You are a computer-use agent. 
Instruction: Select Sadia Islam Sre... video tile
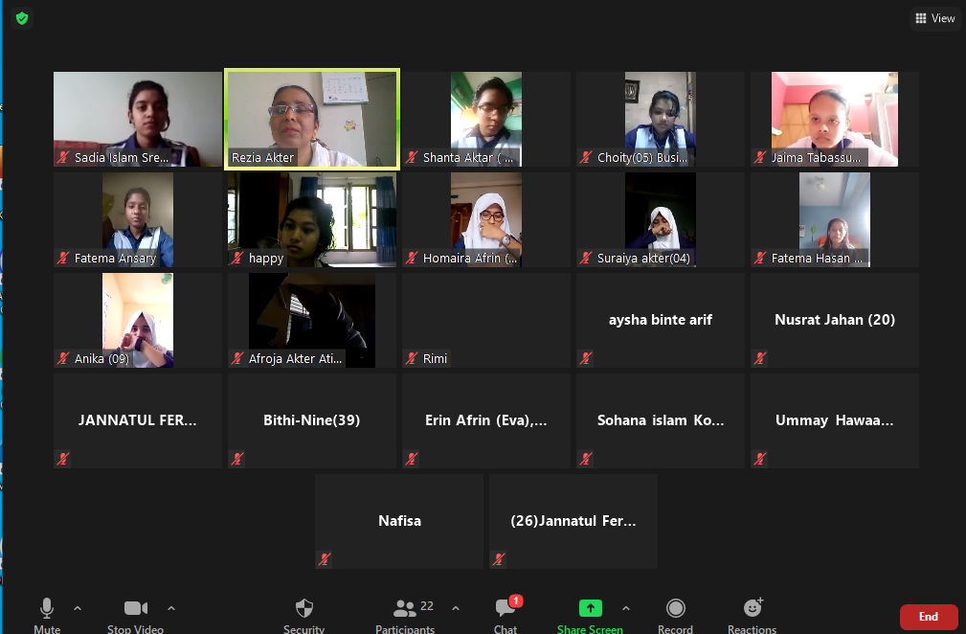[137, 119]
